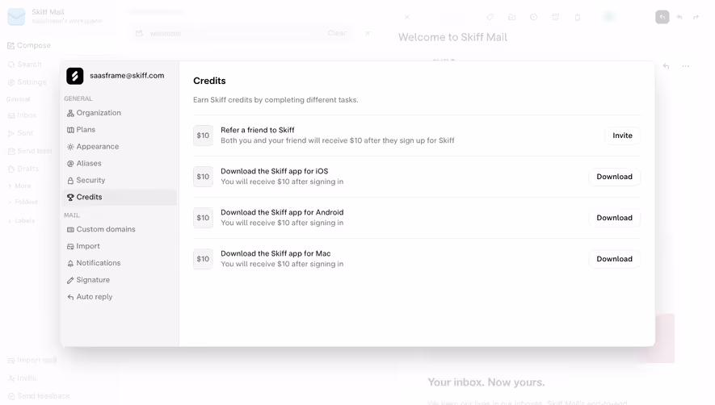Click the Auto reply arrow icon

(70, 297)
